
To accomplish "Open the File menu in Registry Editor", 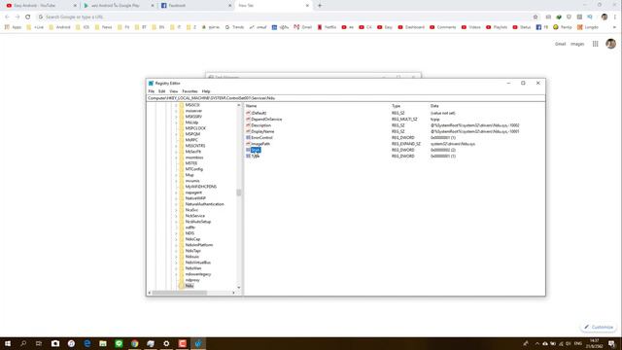I will pyautogui.click(x=152, y=91).
